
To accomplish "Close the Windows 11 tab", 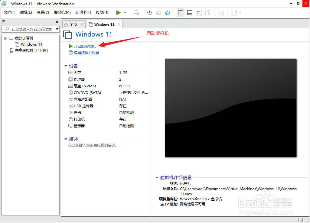I will [119, 24].
